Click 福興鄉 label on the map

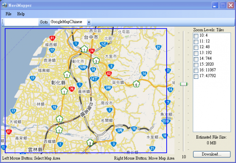click(44, 70)
